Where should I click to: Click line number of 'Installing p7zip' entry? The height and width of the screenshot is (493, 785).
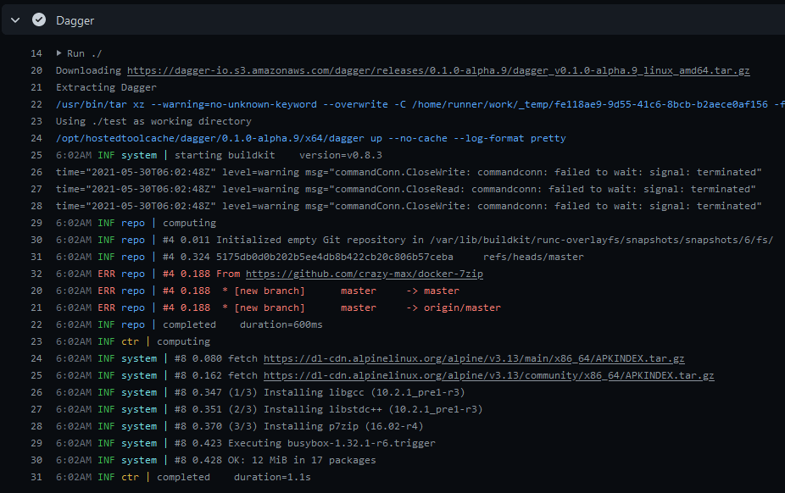tap(36, 426)
